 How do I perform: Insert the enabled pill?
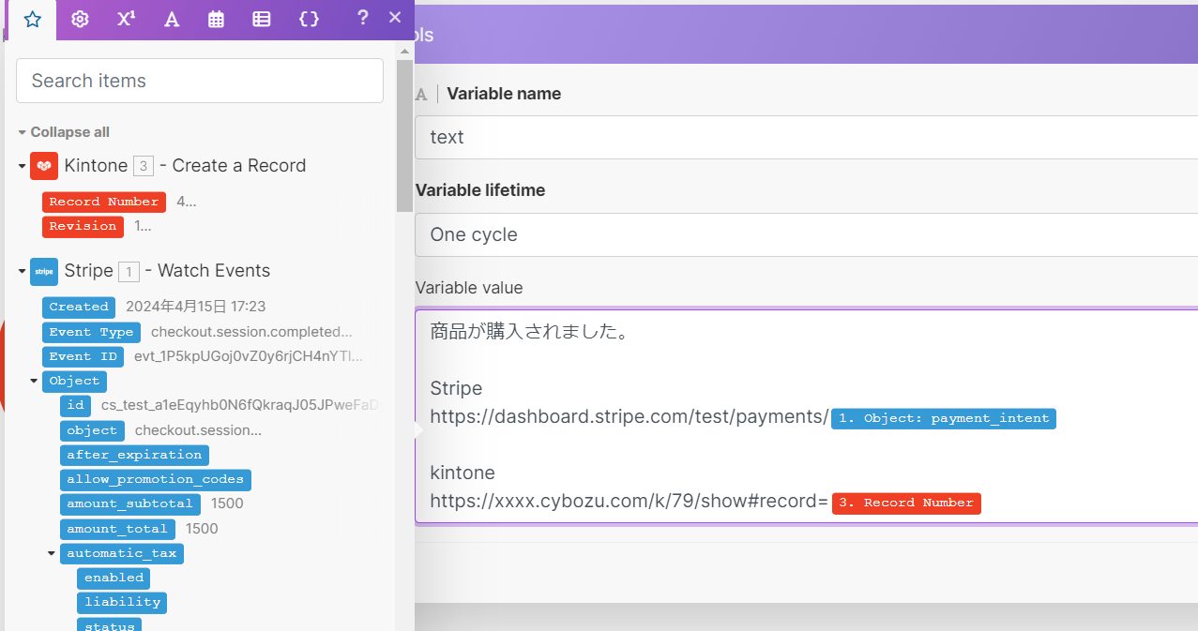(114, 578)
